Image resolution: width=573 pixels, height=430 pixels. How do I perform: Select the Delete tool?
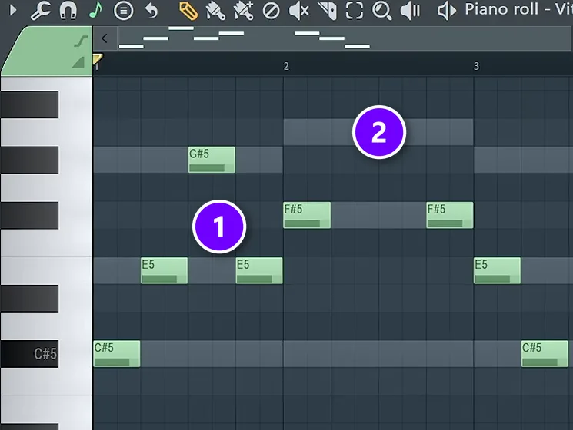(272, 11)
